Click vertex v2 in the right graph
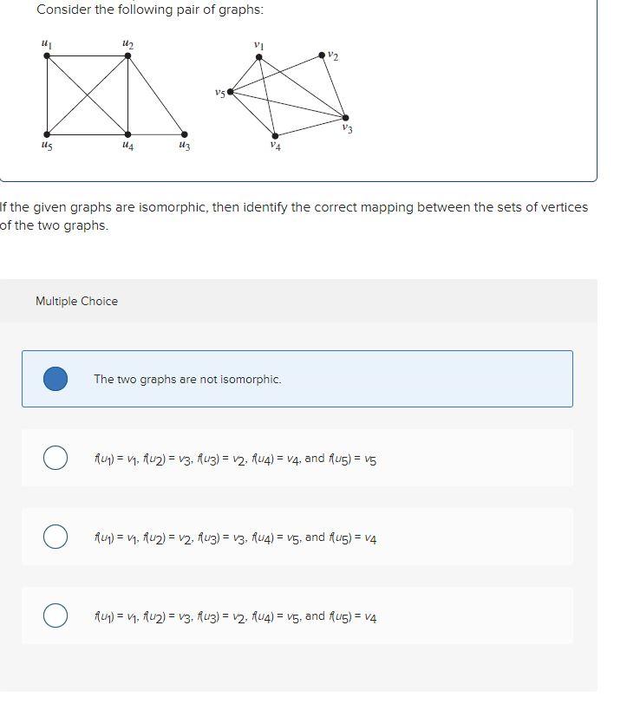This screenshot has height=710, width=627. [323, 55]
